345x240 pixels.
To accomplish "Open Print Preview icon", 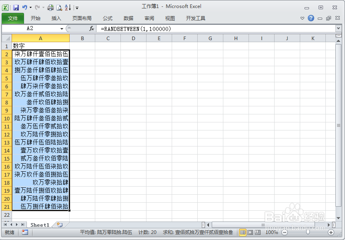I will pyautogui.click(x=59, y=8).
